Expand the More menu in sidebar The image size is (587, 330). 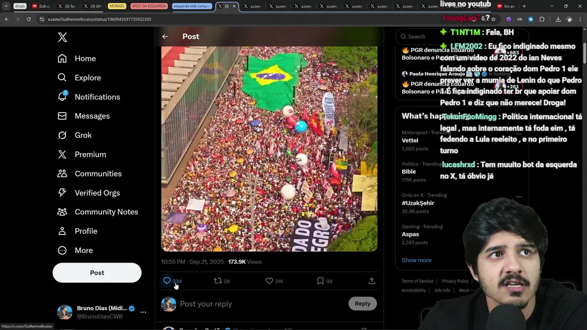[75, 251]
